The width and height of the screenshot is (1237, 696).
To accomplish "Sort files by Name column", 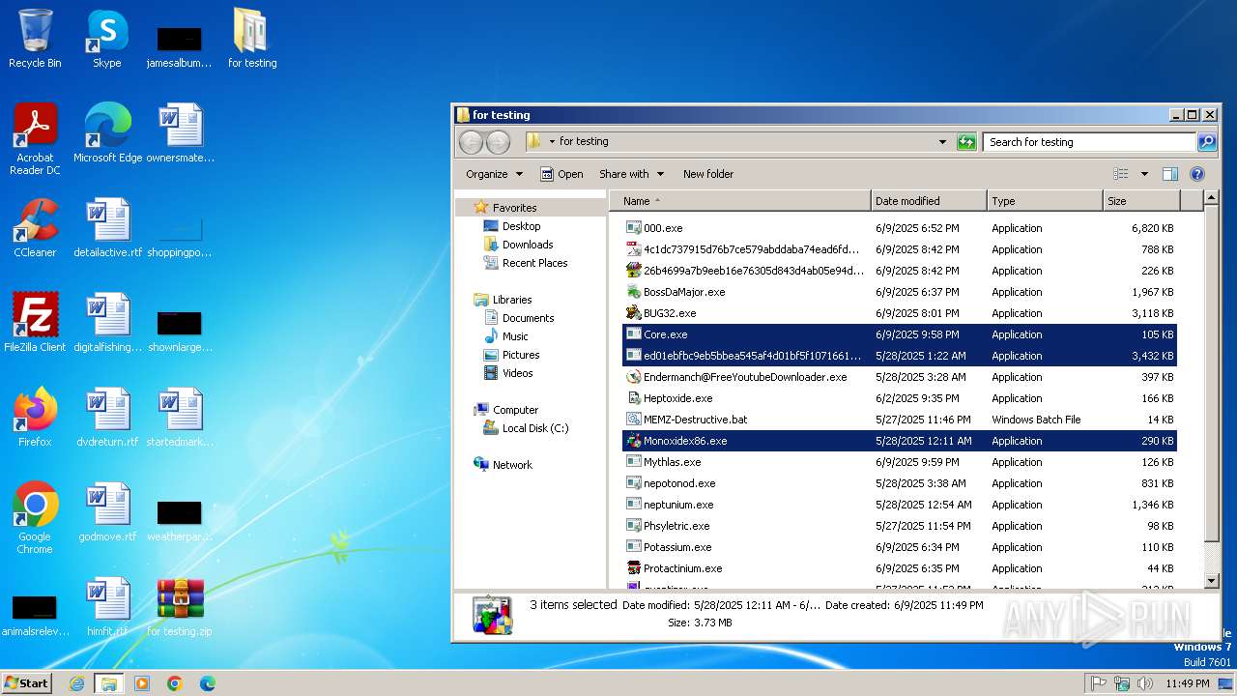I will pyautogui.click(x=740, y=201).
